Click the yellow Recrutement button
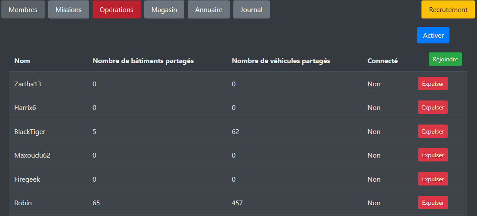 (448, 9)
